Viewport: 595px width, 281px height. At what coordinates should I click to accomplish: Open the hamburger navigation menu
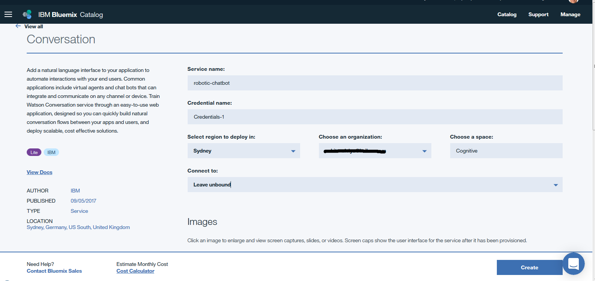tap(8, 14)
